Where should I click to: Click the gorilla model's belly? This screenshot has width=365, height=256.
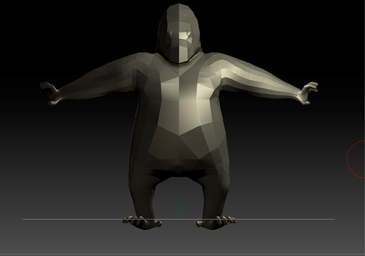179,149
